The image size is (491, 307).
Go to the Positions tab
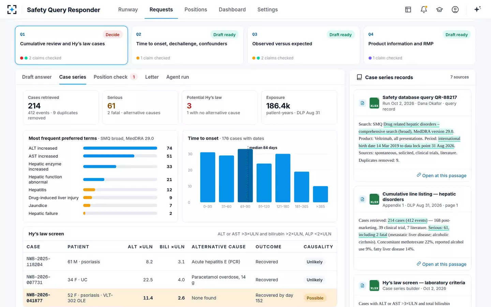coord(196,10)
